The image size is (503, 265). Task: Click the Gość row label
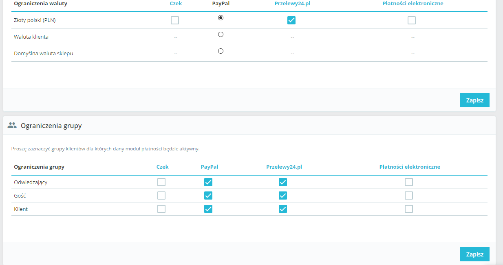[20, 195]
